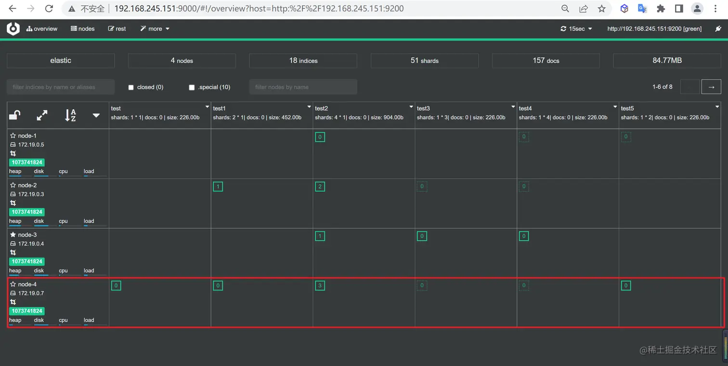Image resolution: width=728 pixels, height=366 pixels.
Task: Click node-4 load usage bar
Action: (95, 324)
